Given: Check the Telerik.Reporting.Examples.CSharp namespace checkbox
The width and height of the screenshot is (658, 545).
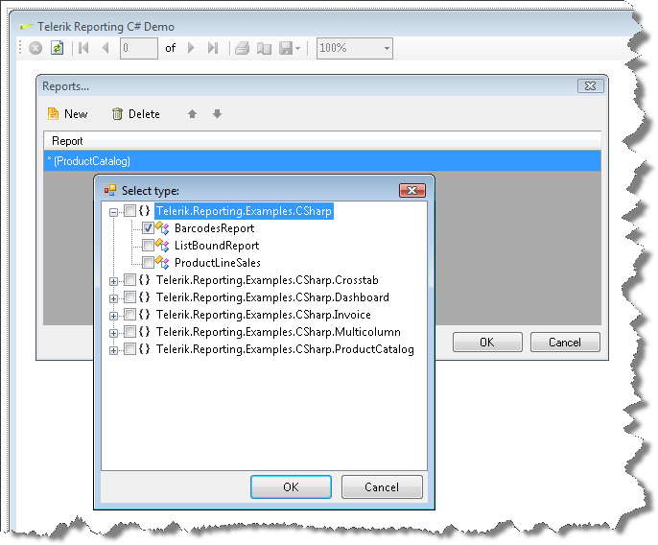Looking at the screenshot, I should click(130, 210).
